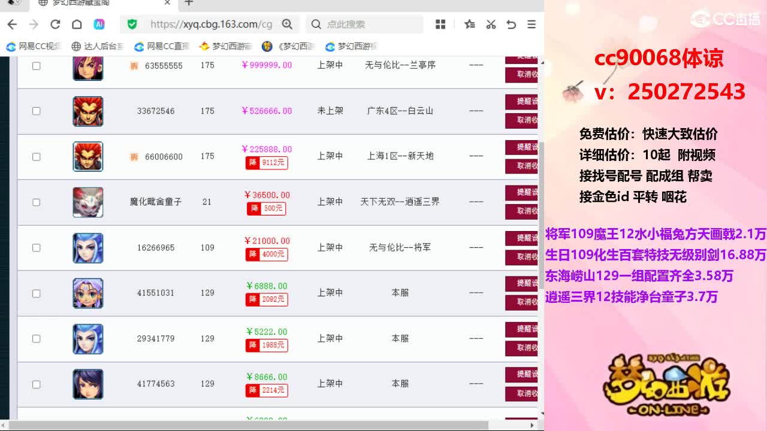Click the 提醒 button for account 66006600
The height and width of the screenshot is (431, 767).
point(522,147)
